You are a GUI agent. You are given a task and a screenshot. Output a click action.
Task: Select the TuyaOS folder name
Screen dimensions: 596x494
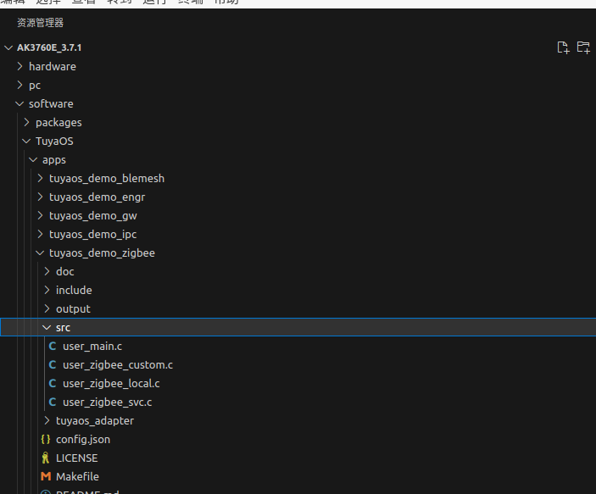click(x=54, y=142)
